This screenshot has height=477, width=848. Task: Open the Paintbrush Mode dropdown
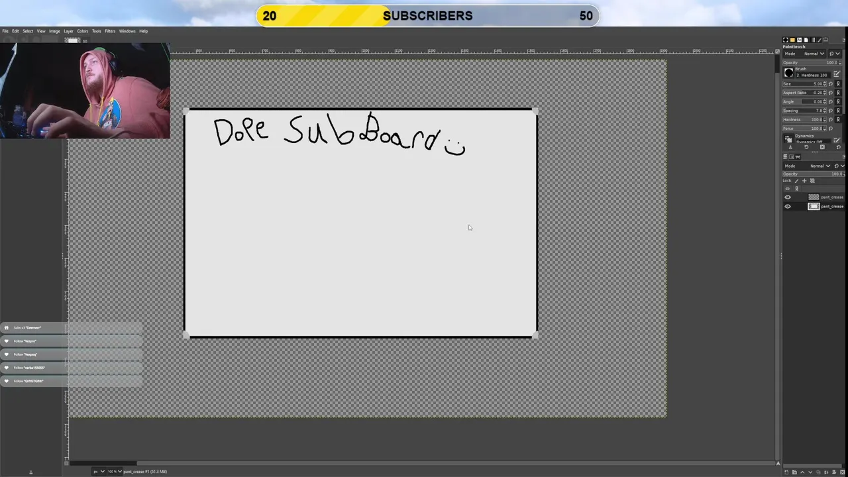(804, 54)
